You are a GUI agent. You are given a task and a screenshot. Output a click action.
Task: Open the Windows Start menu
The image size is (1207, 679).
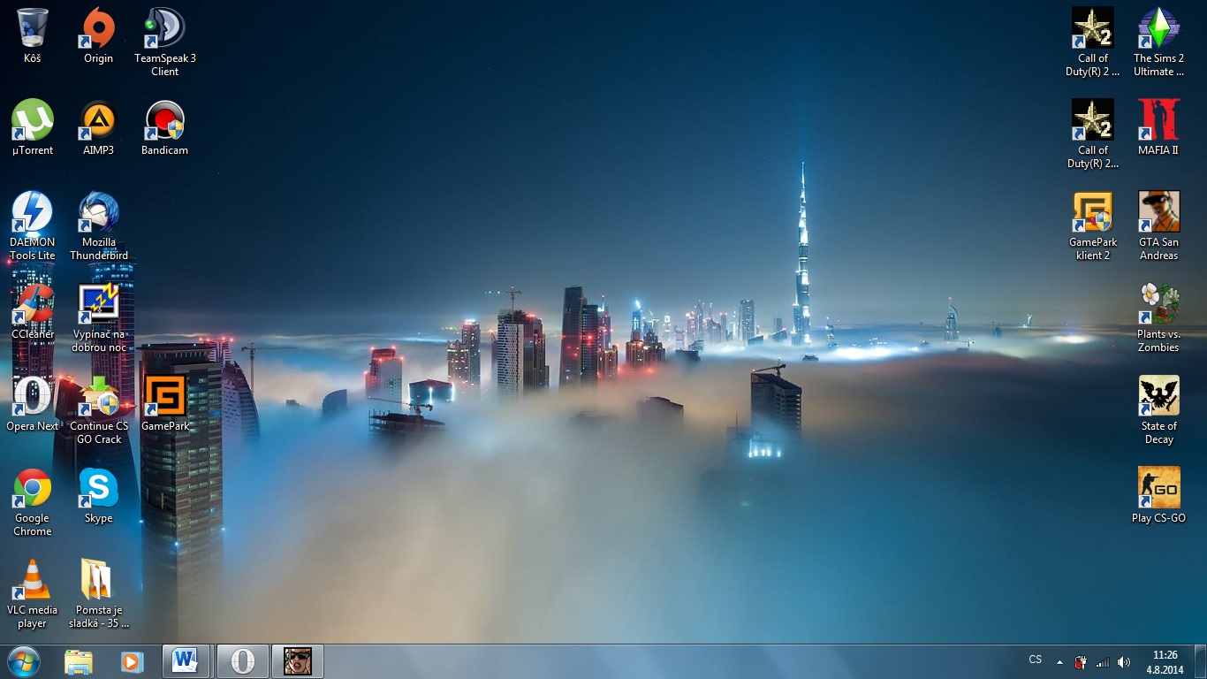pyautogui.click(x=24, y=661)
